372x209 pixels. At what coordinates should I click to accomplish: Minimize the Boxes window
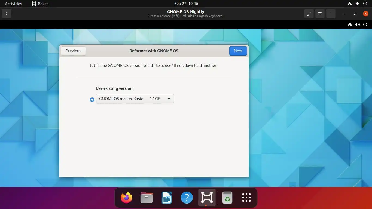click(344, 14)
